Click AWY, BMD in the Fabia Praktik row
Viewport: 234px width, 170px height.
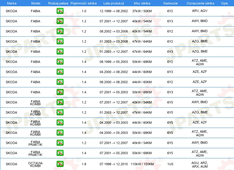click(200, 143)
